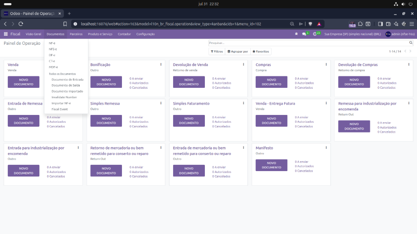Click the browser back arrow

tap(5, 24)
